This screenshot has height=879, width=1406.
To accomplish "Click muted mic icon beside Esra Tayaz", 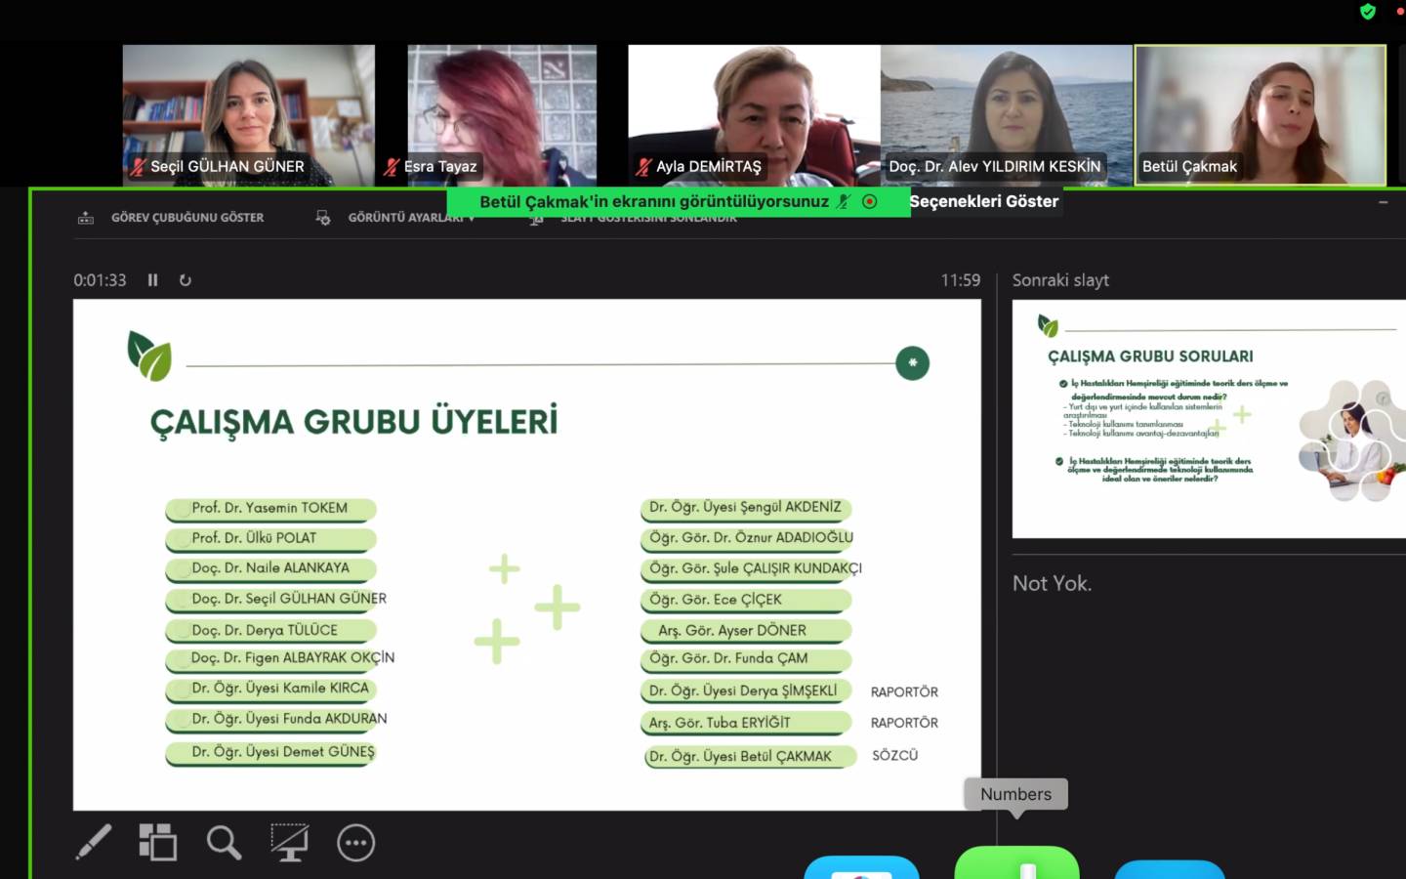I will pyautogui.click(x=392, y=167).
